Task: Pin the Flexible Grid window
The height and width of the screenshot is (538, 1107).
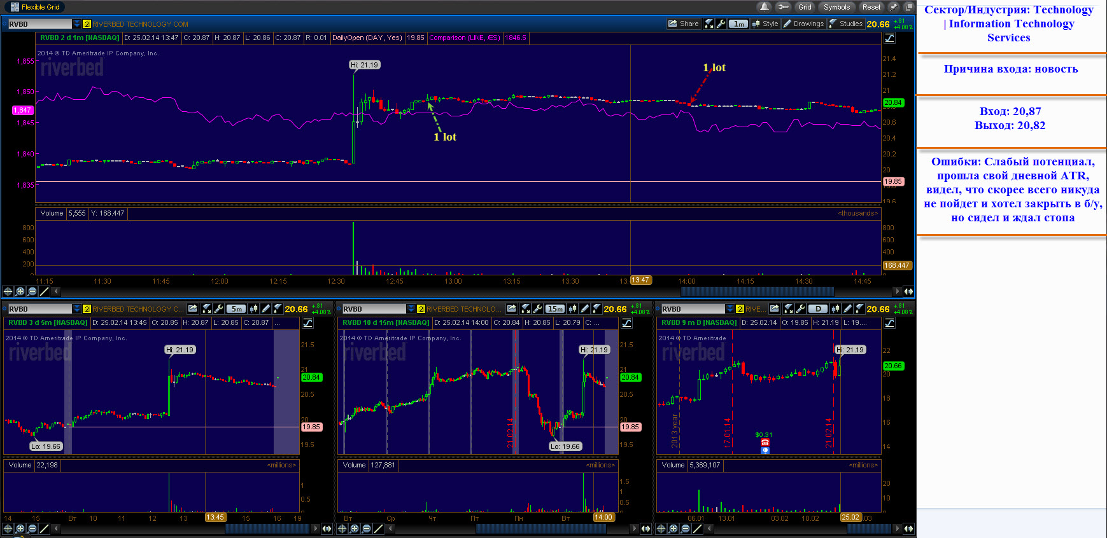Action: [894, 7]
